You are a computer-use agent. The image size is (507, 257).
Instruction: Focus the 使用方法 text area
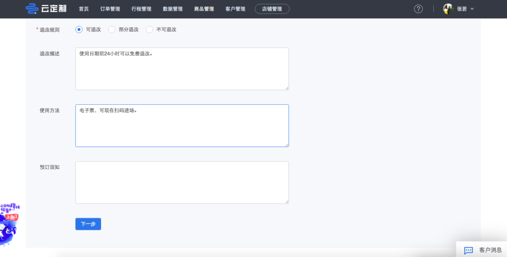(182, 126)
